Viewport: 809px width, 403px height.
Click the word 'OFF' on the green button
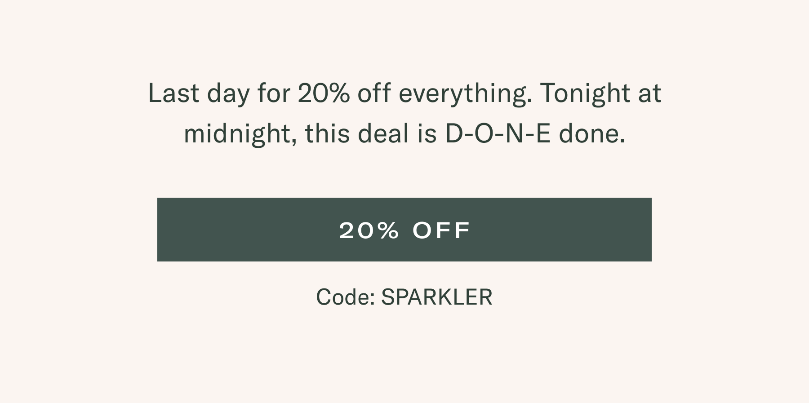click(x=441, y=230)
